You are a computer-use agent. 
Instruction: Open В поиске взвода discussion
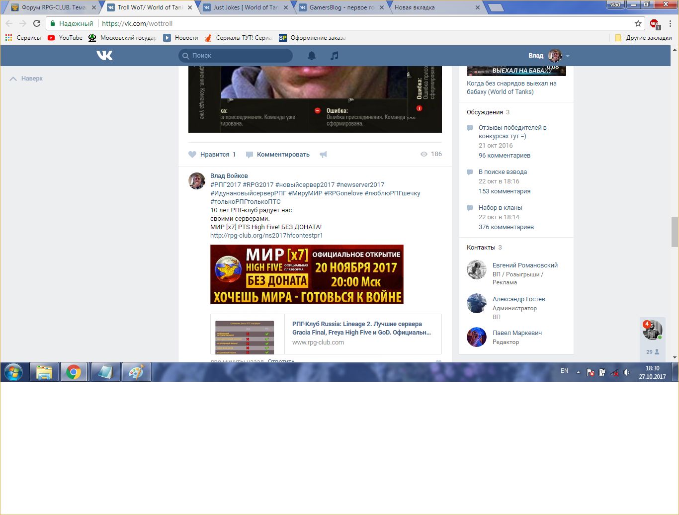coord(503,172)
